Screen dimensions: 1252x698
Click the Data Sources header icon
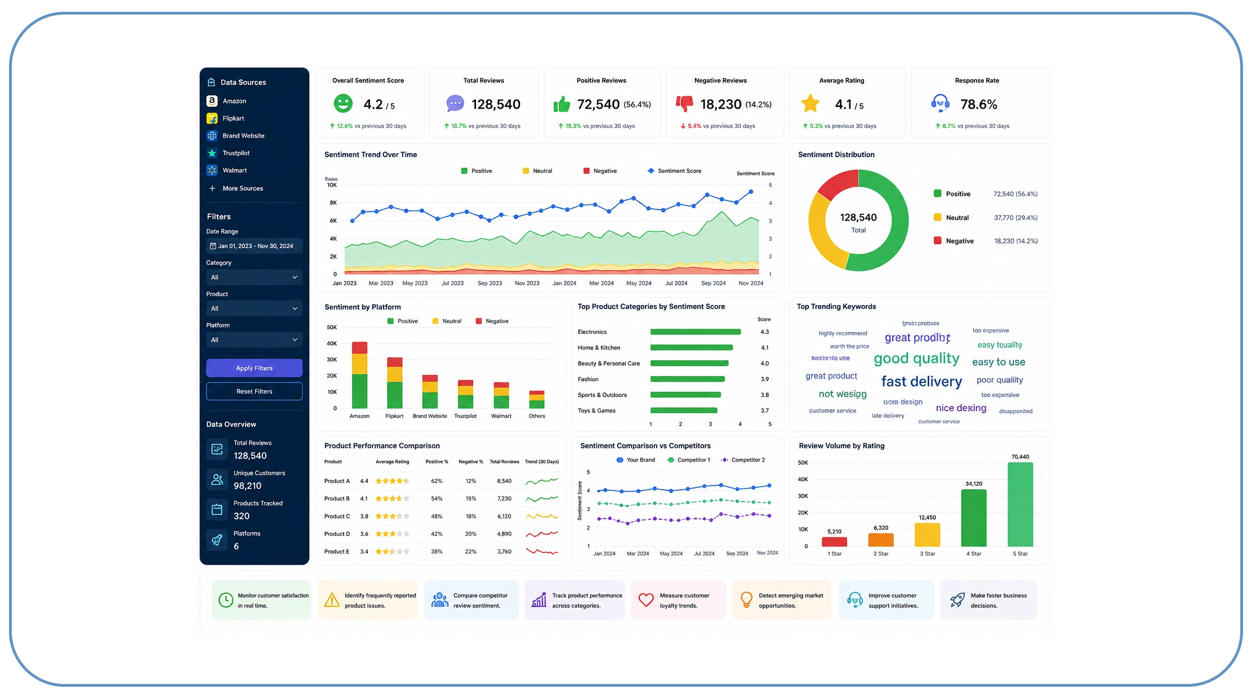211,82
